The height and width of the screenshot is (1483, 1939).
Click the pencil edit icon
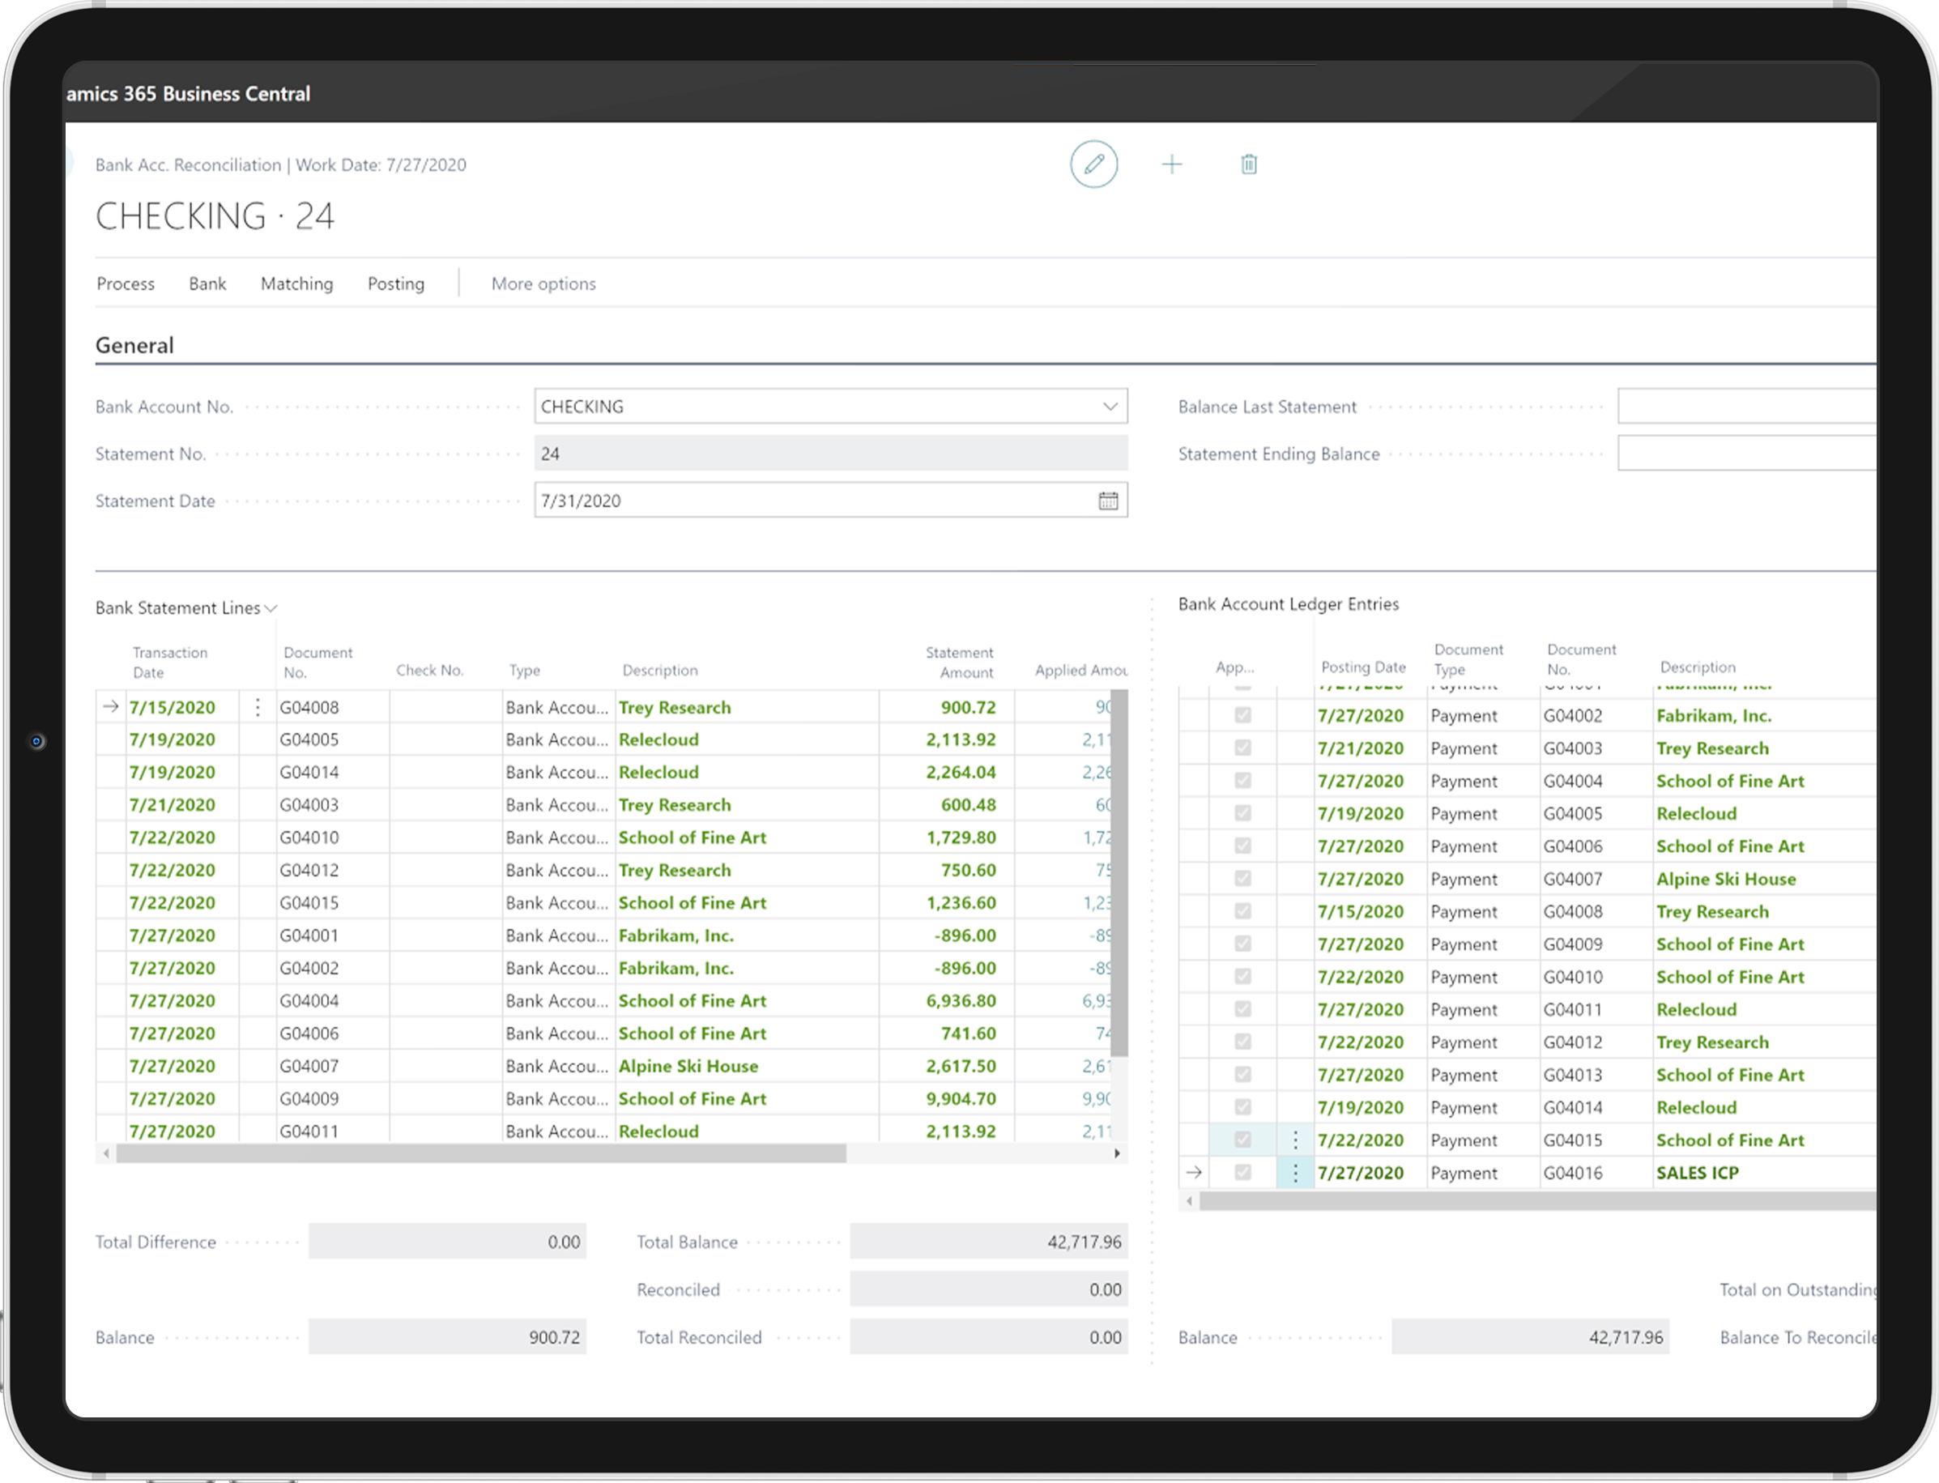pos(1093,164)
